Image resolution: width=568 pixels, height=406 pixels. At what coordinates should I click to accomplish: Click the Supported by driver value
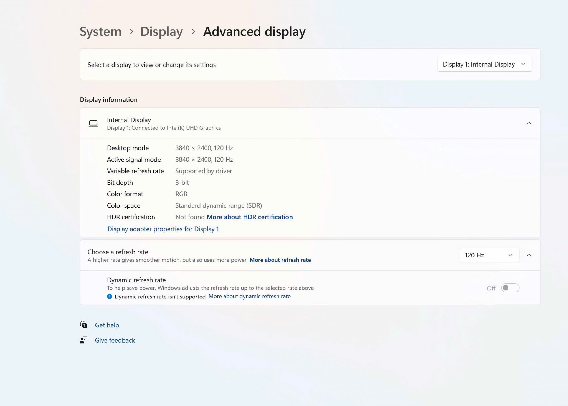coord(204,171)
